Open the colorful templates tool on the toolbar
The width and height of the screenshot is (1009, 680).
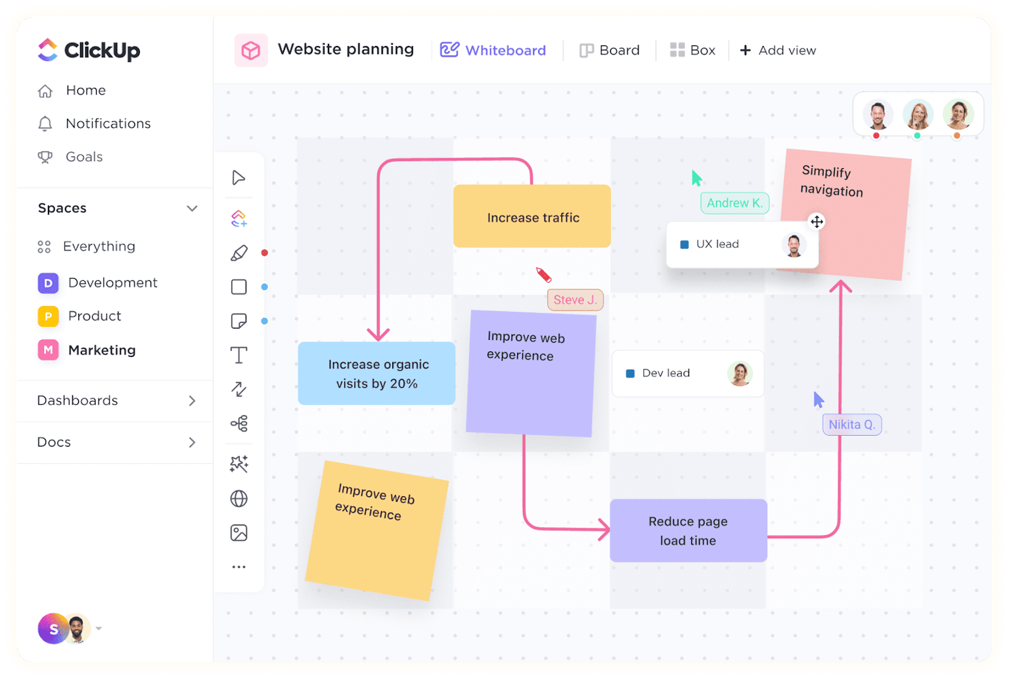(238, 218)
